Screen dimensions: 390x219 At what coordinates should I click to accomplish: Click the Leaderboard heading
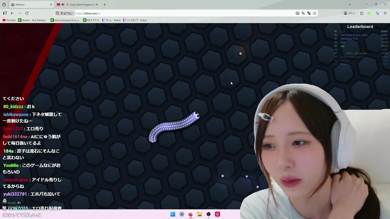360,26
